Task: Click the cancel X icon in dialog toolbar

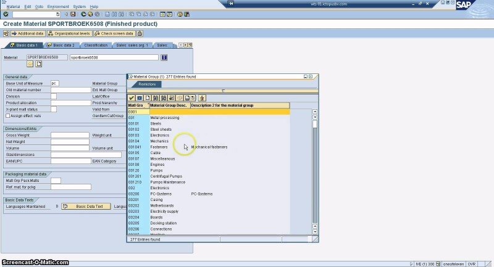Action: pyautogui.click(x=140, y=97)
